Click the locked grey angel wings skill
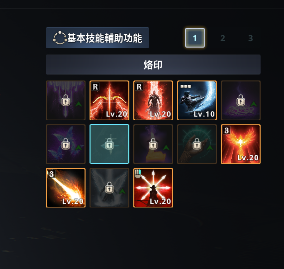This screenshot has height=269, width=284. coord(109,188)
